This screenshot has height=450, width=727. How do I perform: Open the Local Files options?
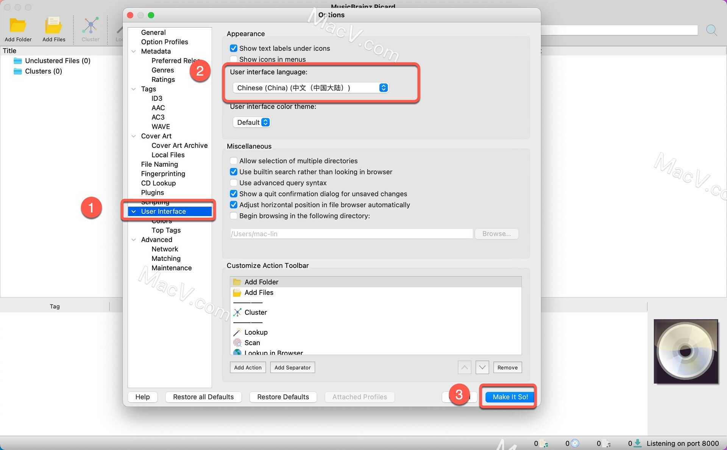click(168, 155)
